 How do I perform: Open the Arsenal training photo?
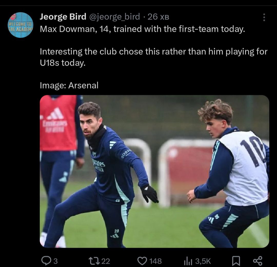click(154, 171)
